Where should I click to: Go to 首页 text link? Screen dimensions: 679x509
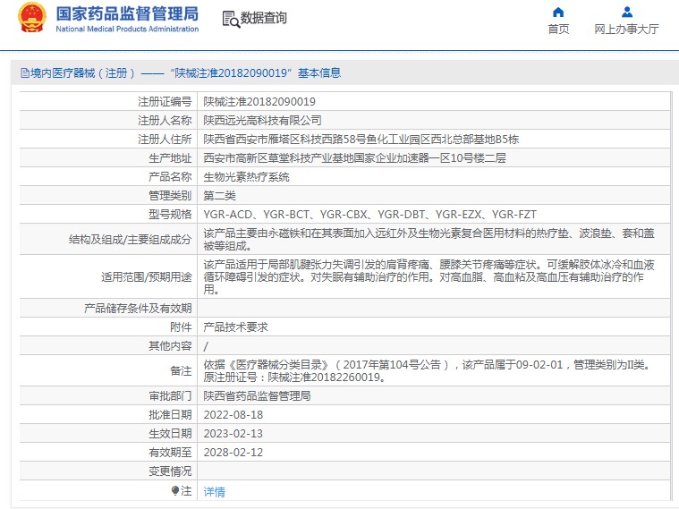click(558, 29)
